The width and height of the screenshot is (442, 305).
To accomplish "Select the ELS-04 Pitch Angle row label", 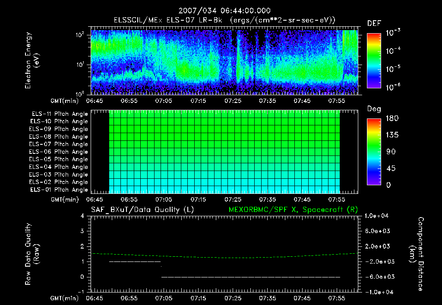I will [58, 167].
